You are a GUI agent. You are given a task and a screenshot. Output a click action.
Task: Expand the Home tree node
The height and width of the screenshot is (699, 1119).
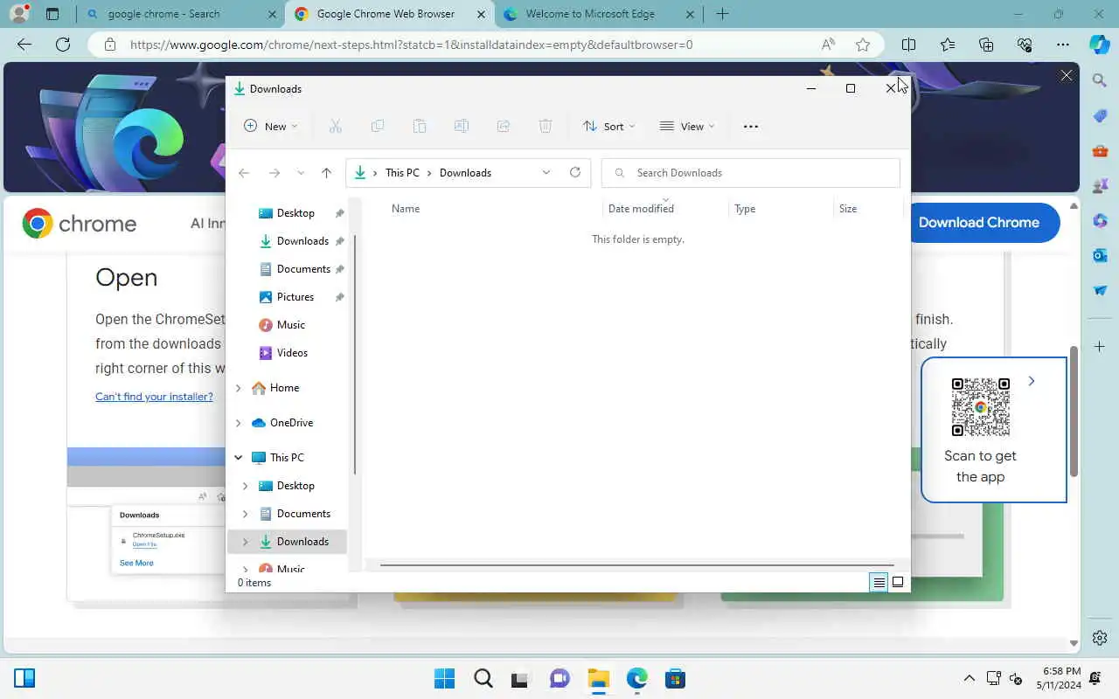coord(238,388)
